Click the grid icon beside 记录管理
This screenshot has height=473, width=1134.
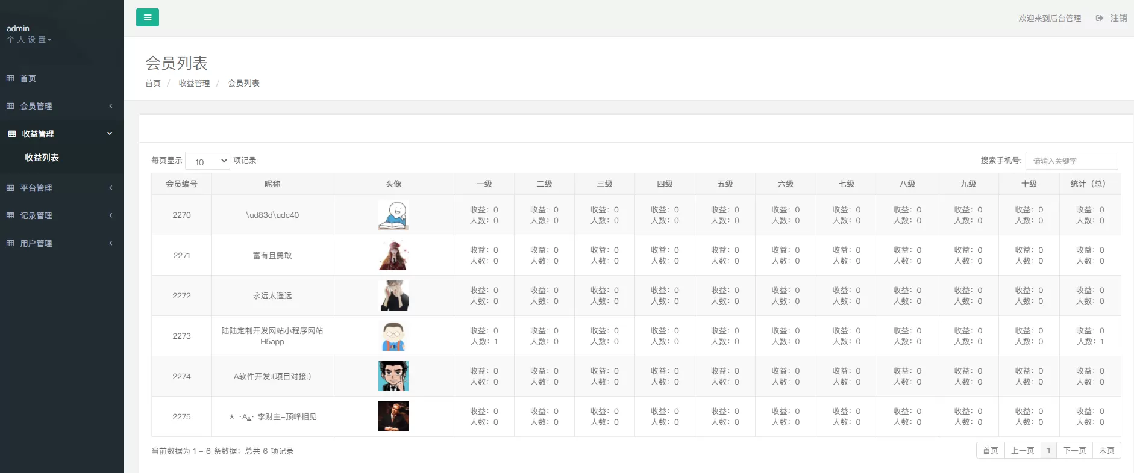point(10,215)
